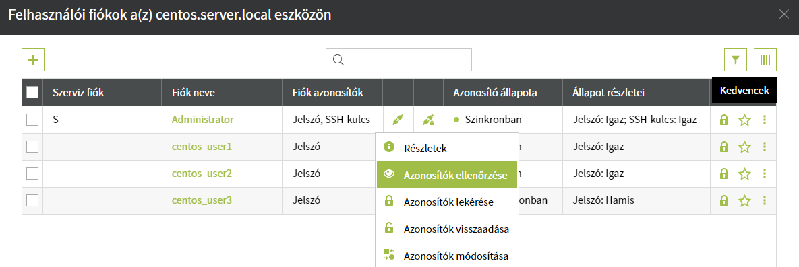Viewport: 799px width, 267px height.
Task: Open the three-dot menu for centos_user3
Action: pos(764,201)
